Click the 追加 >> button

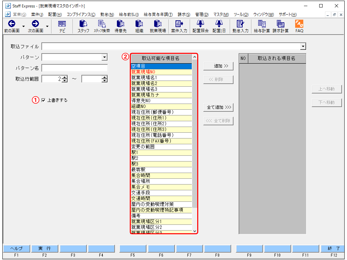[x=219, y=66]
